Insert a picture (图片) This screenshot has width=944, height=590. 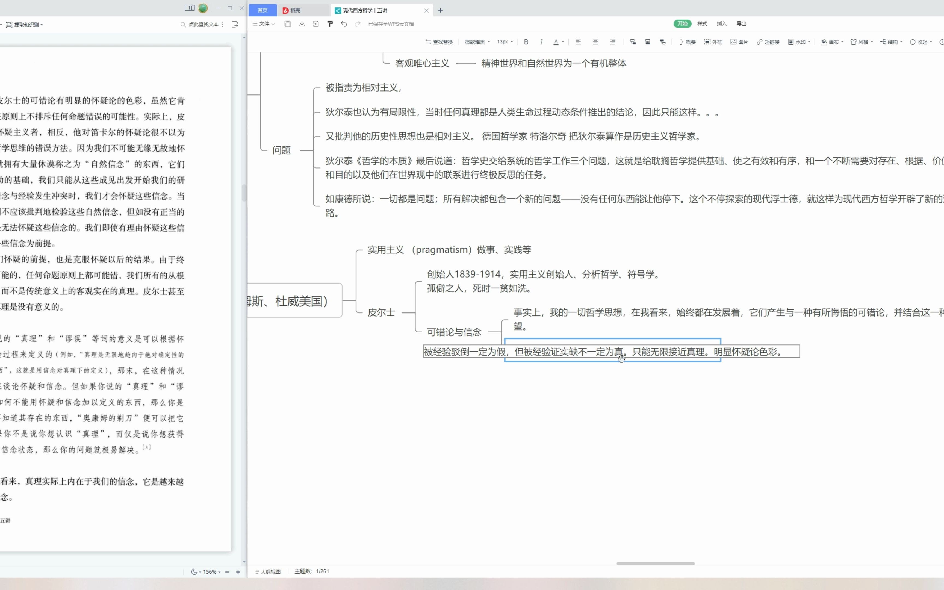click(x=739, y=42)
